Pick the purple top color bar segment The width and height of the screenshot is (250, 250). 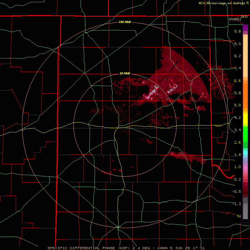coord(245,28)
